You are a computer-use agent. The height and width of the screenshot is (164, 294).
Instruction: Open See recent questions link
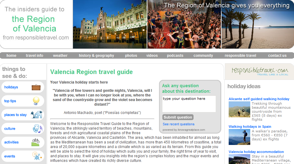point(178,124)
